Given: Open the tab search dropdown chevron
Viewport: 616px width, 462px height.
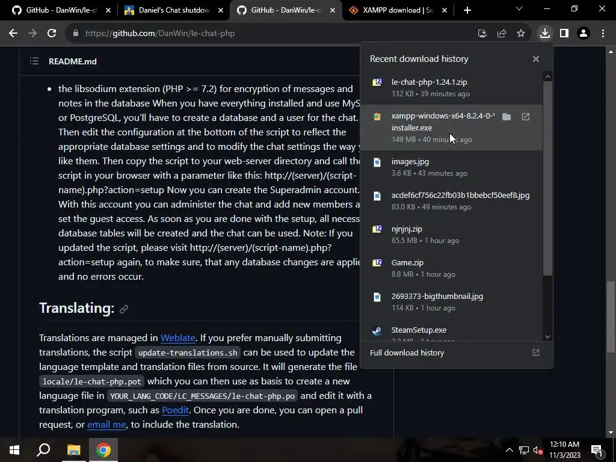Looking at the screenshot, I should pos(519,8).
